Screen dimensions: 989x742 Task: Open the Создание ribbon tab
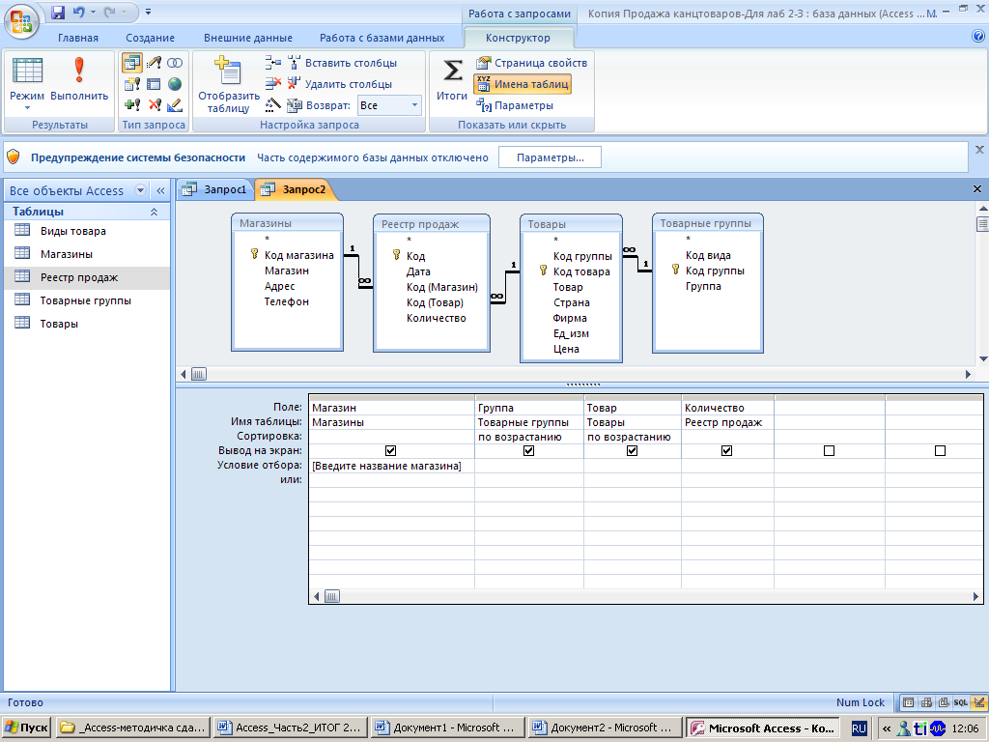(x=150, y=38)
